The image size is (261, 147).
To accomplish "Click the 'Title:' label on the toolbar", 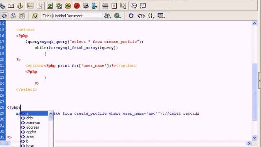I will click(47, 16).
